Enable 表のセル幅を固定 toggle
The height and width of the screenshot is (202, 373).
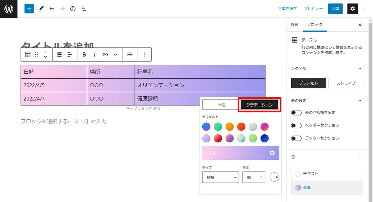point(296,112)
